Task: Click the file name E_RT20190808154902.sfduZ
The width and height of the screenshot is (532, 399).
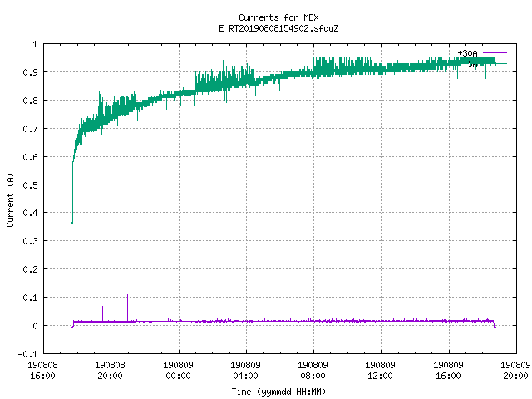Action: click(x=278, y=28)
